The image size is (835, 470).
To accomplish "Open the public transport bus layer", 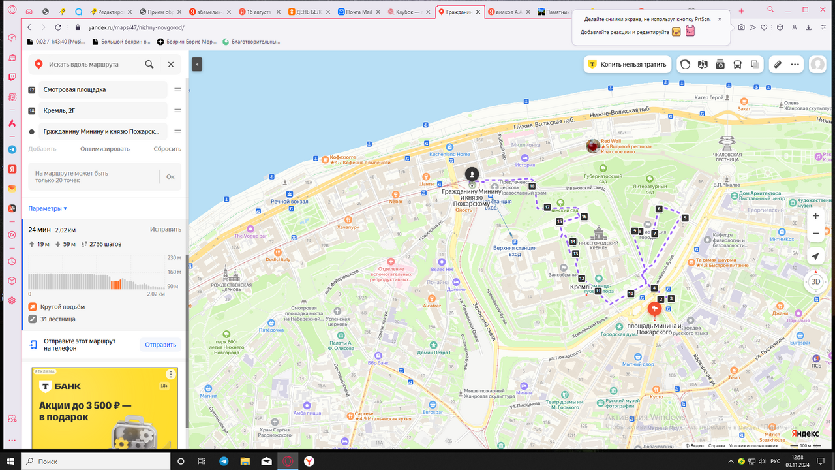I will pyautogui.click(x=737, y=65).
